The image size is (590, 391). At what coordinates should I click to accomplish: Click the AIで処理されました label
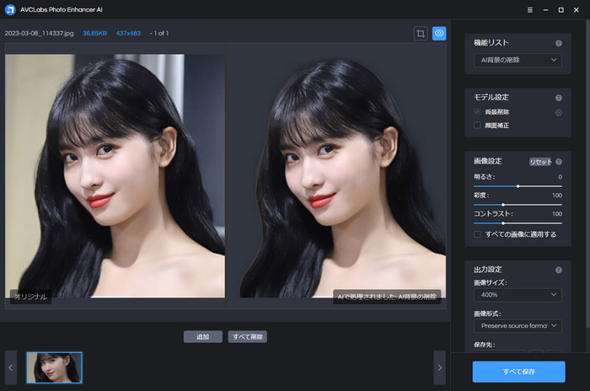[387, 297]
